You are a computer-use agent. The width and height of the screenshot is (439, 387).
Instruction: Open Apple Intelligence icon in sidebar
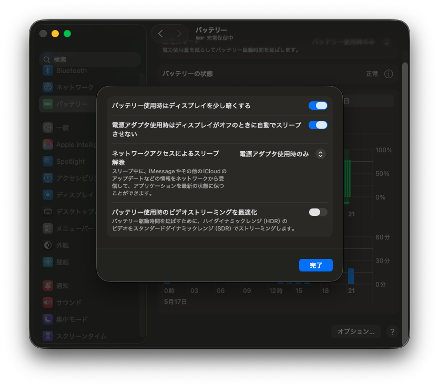48,144
